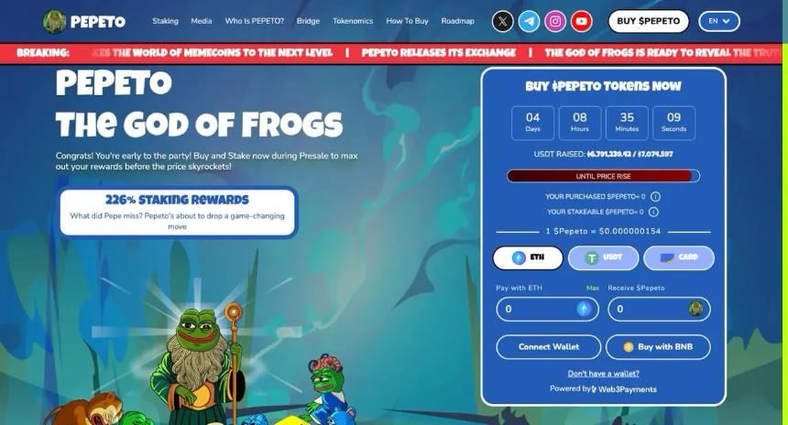This screenshot has height=425, width=788.
Task: Click the Pepeto frog logo
Action: point(54,22)
